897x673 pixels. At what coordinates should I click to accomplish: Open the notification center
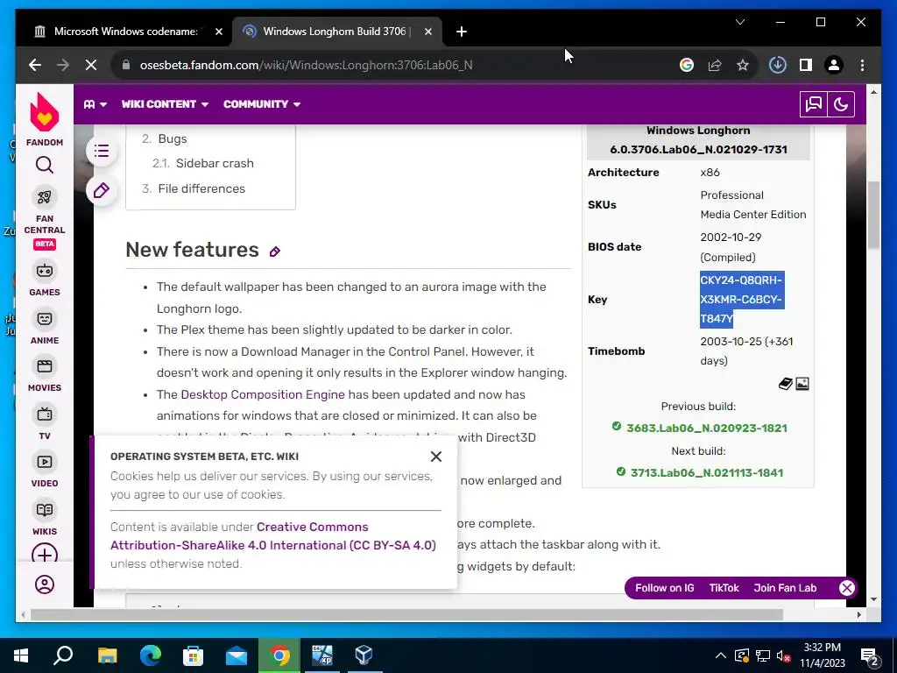pos(870,655)
